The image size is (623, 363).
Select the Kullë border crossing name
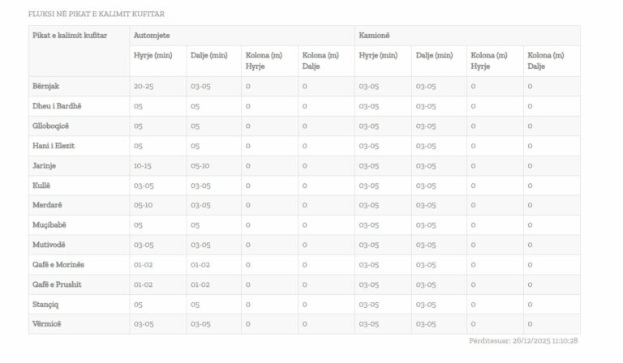(41, 186)
